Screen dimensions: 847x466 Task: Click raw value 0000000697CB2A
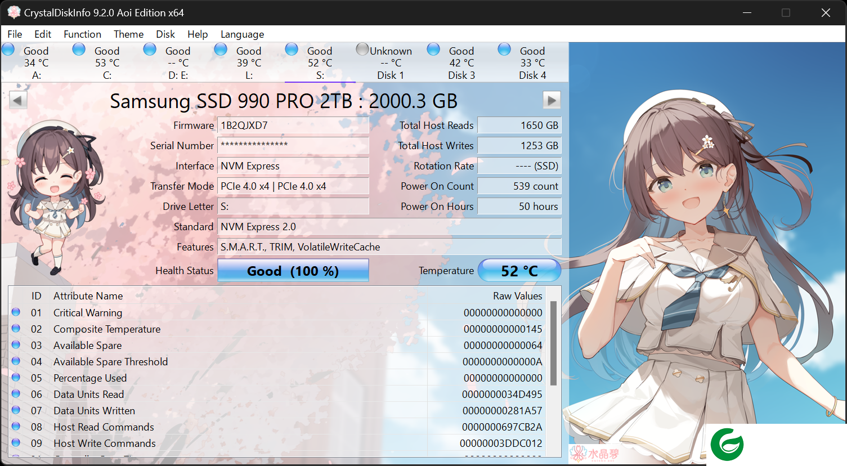click(502, 427)
